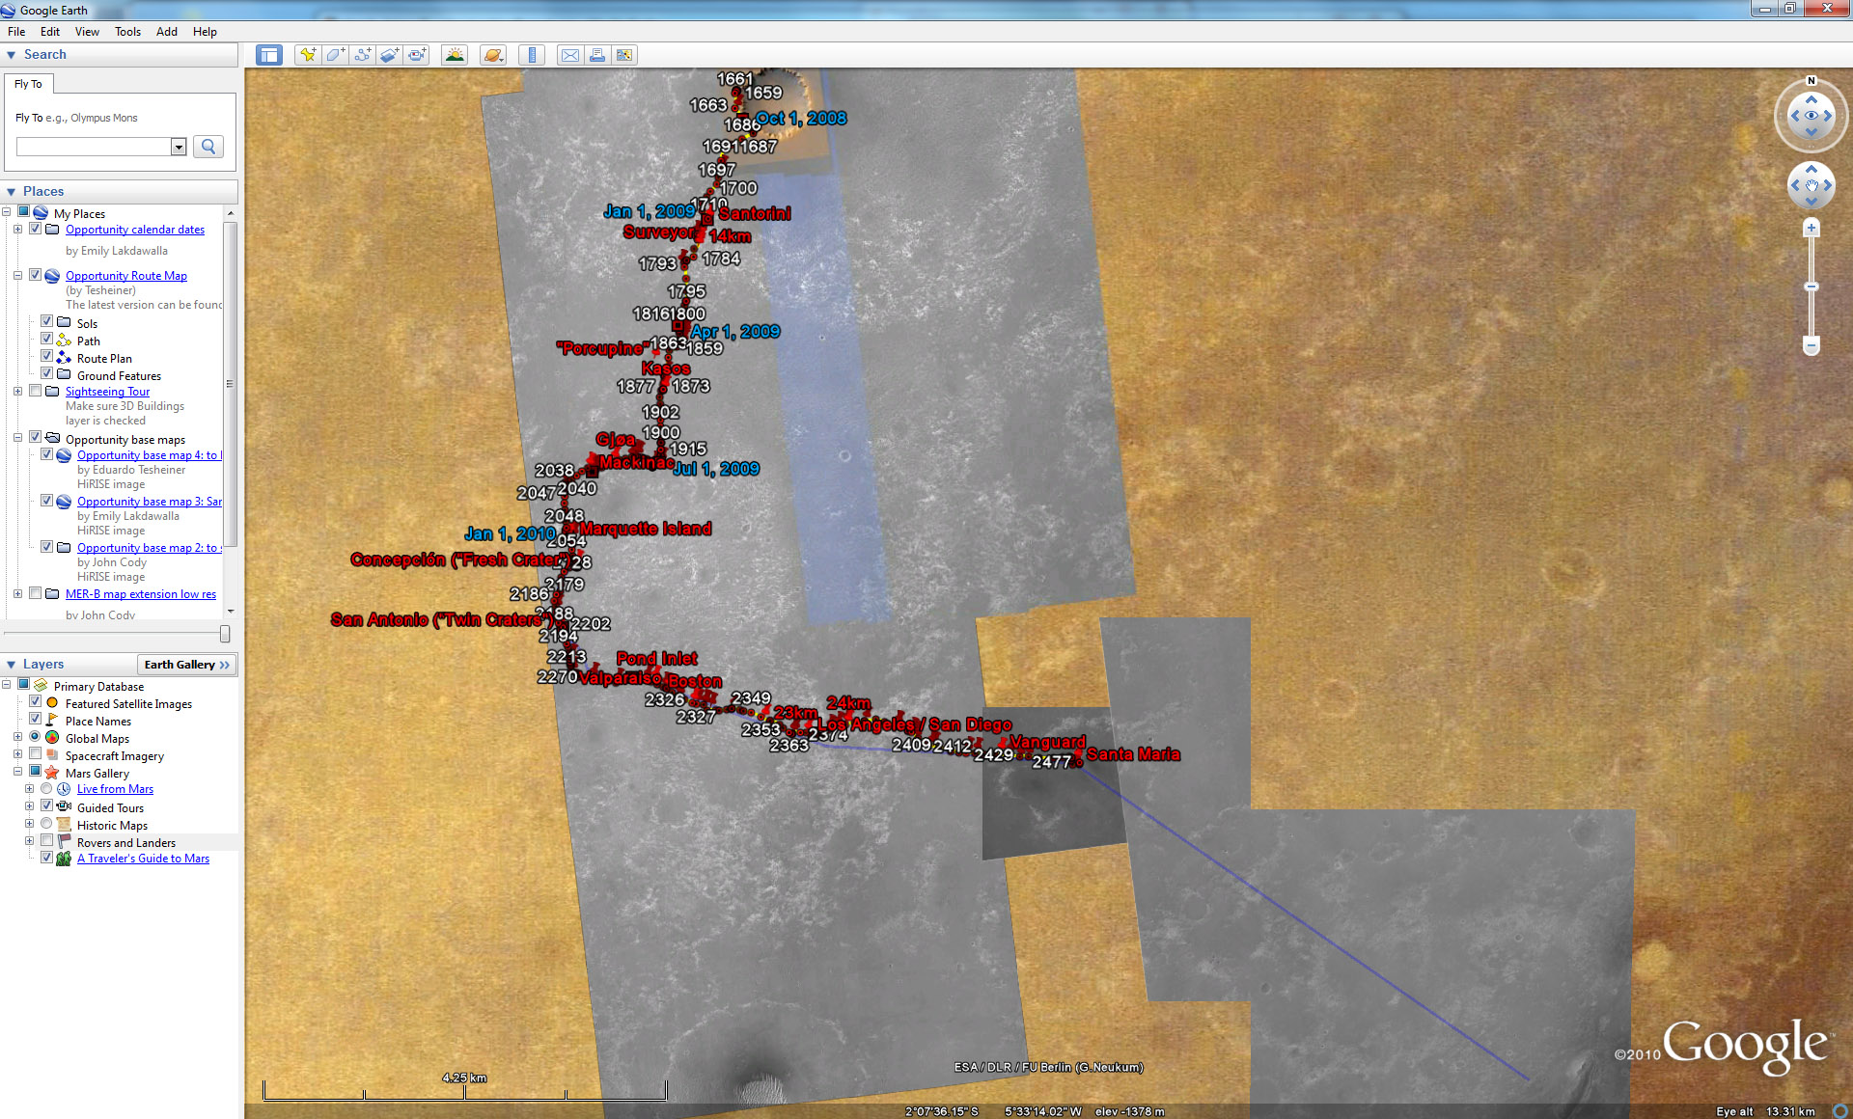Click the Print icon in toolbar
This screenshot has width=1853, height=1119.
pos(597,55)
